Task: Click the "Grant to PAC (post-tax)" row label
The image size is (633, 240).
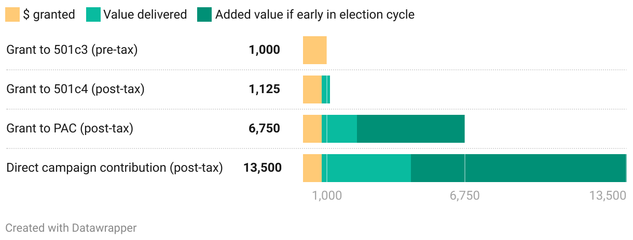Action: click(70, 128)
